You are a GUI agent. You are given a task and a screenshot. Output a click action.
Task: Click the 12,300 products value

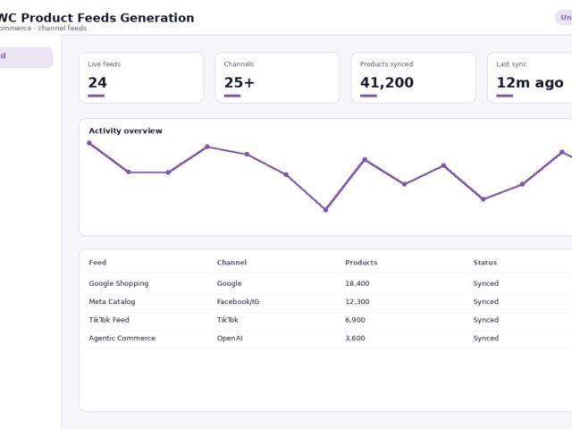[x=357, y=302]
